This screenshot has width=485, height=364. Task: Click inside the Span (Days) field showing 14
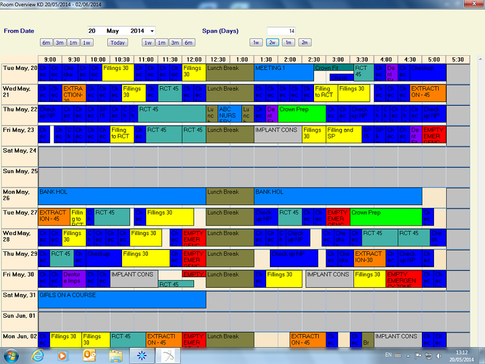[282, 31]
